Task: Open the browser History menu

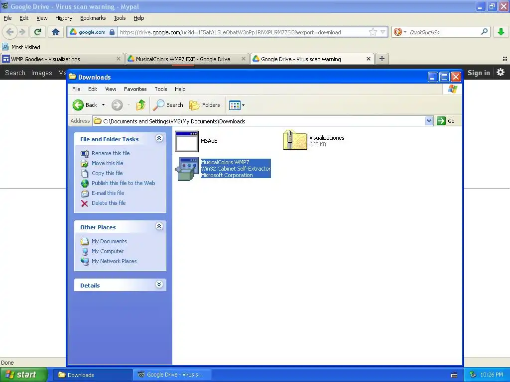Action: pyautogui.click(x=64, y=18)
